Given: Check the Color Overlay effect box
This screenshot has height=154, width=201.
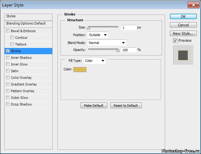Looking at the screenshot, I should tap(8, 78).
